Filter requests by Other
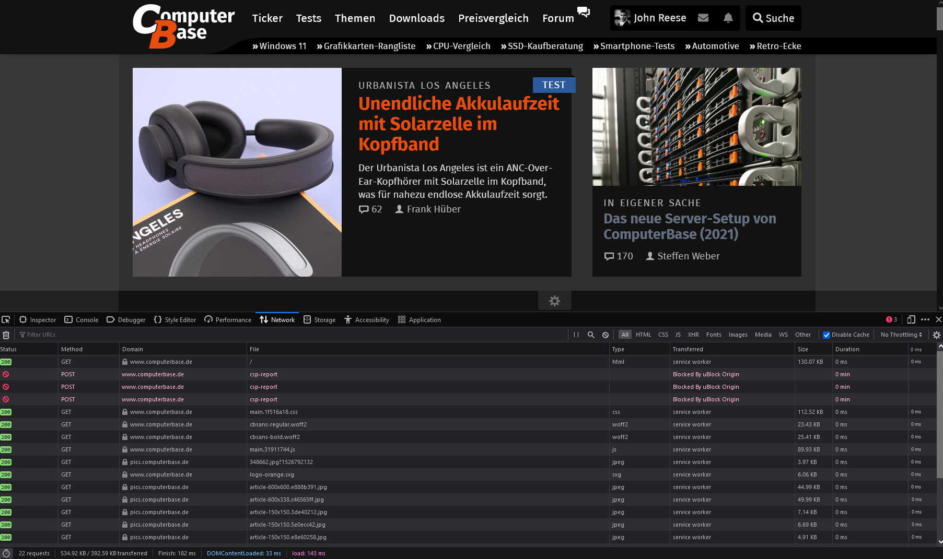Screen dimensions: 943x559 pos(803,335)
